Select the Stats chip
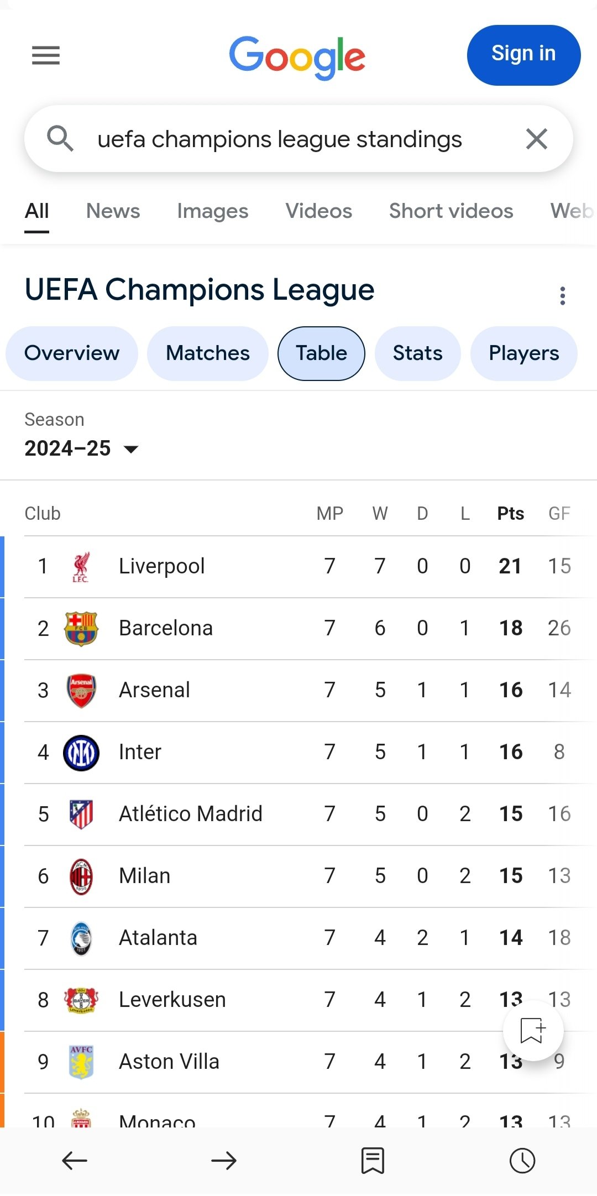 (417, 353)
